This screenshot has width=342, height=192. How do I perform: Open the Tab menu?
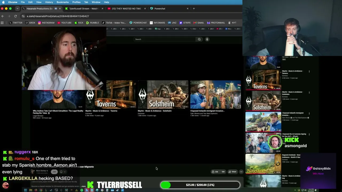86,2
